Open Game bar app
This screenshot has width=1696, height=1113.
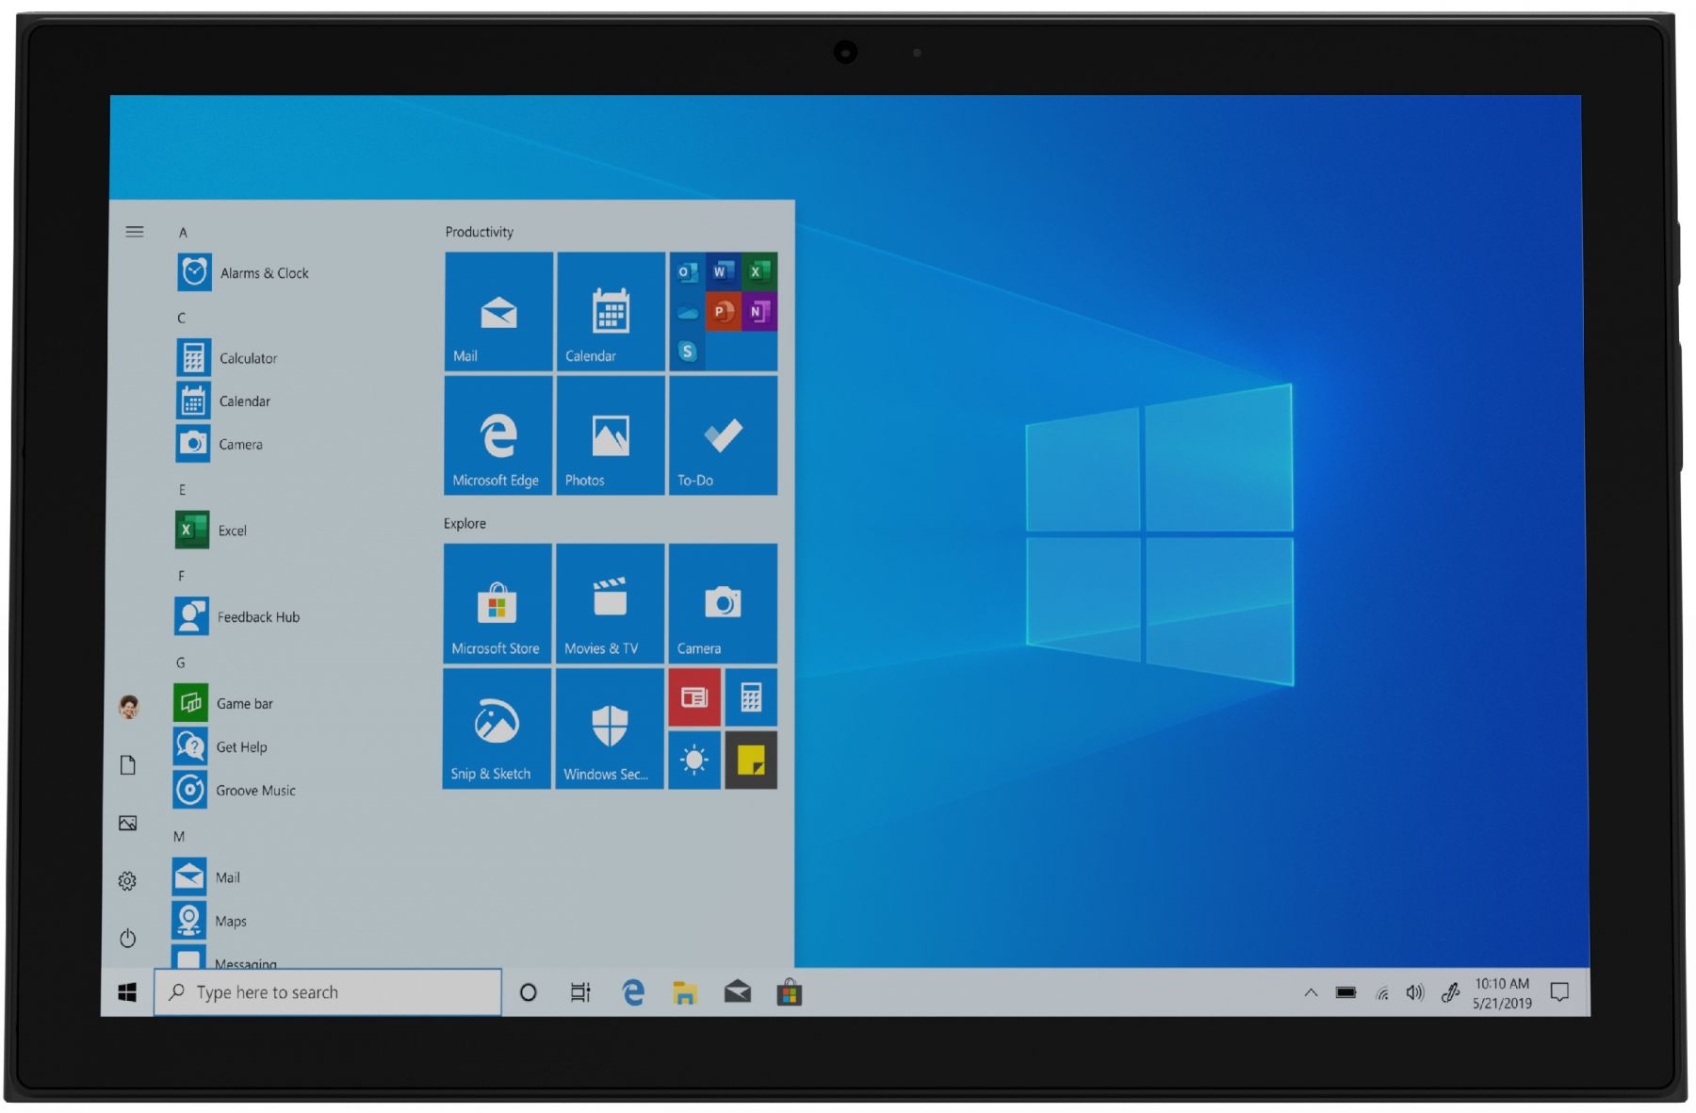click(224, 703)
